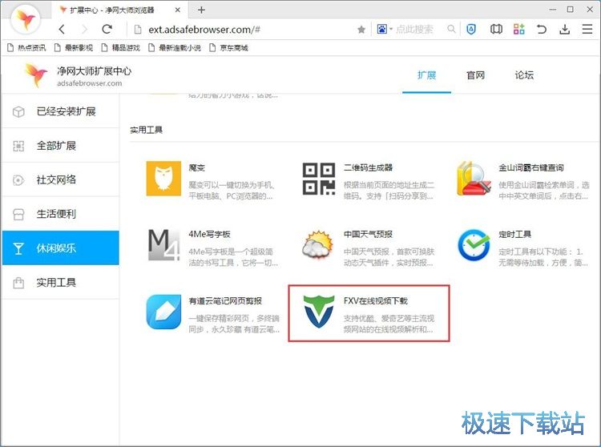
Task: Open the 有道云笔记网页剪报 title
Action: 225,300
